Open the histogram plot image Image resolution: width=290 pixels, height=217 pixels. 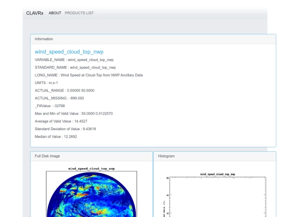coord(215,194)
